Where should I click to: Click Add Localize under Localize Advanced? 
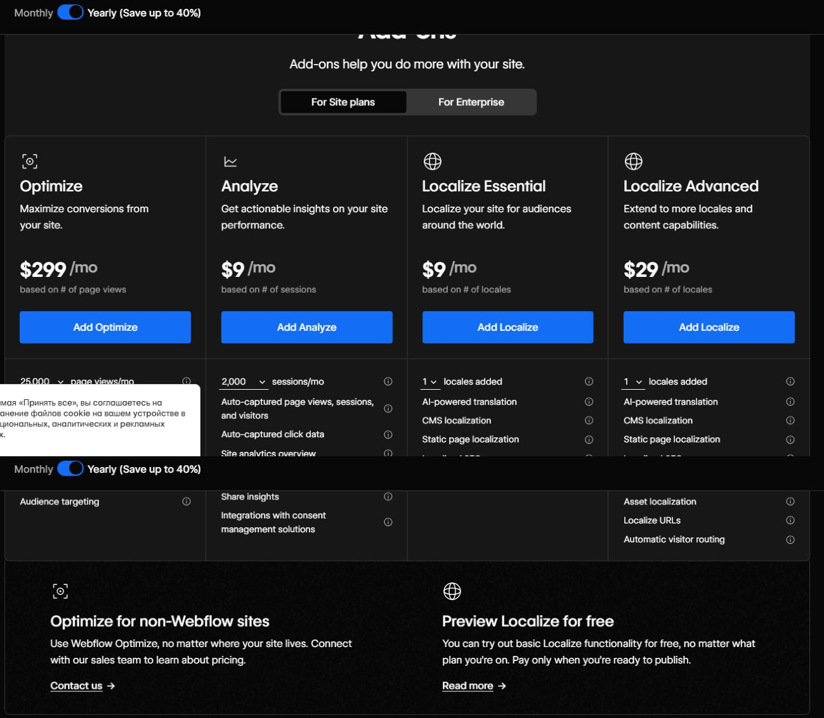[x=709, y=327]
